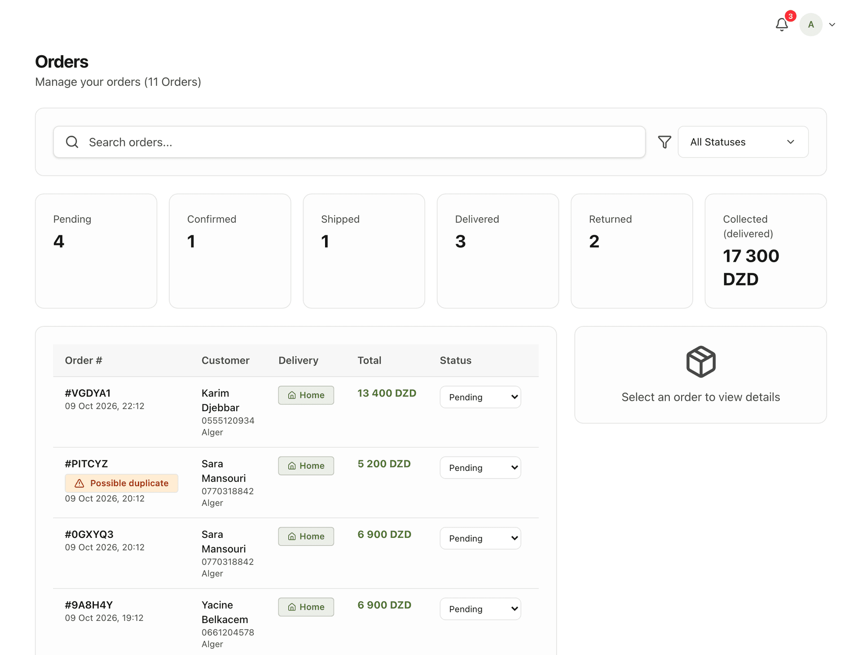
Task: Click Home delivery badge for Karim Djebbar
Action: pyautogui.click(x=306, y=395)
